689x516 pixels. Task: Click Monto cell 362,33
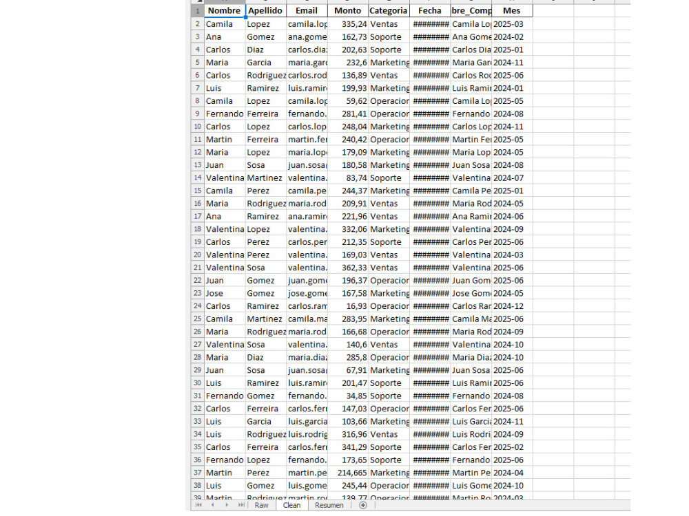[x=347, y=267]
